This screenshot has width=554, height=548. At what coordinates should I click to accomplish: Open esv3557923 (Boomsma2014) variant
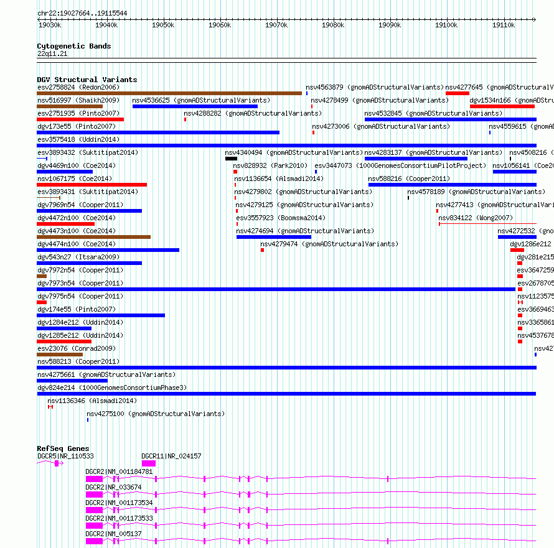281,218
